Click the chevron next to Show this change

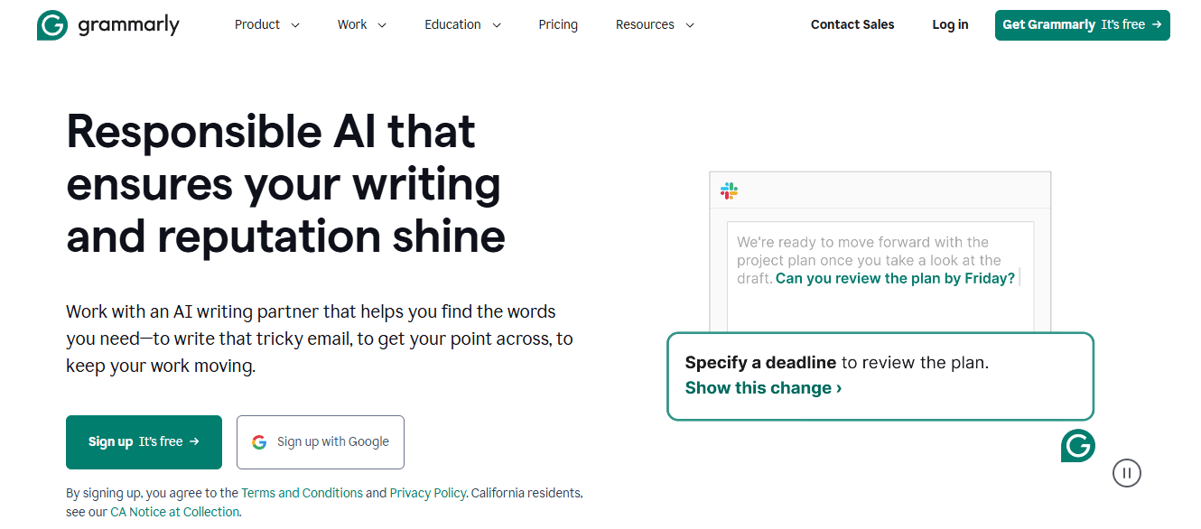[x=837, y=388]
